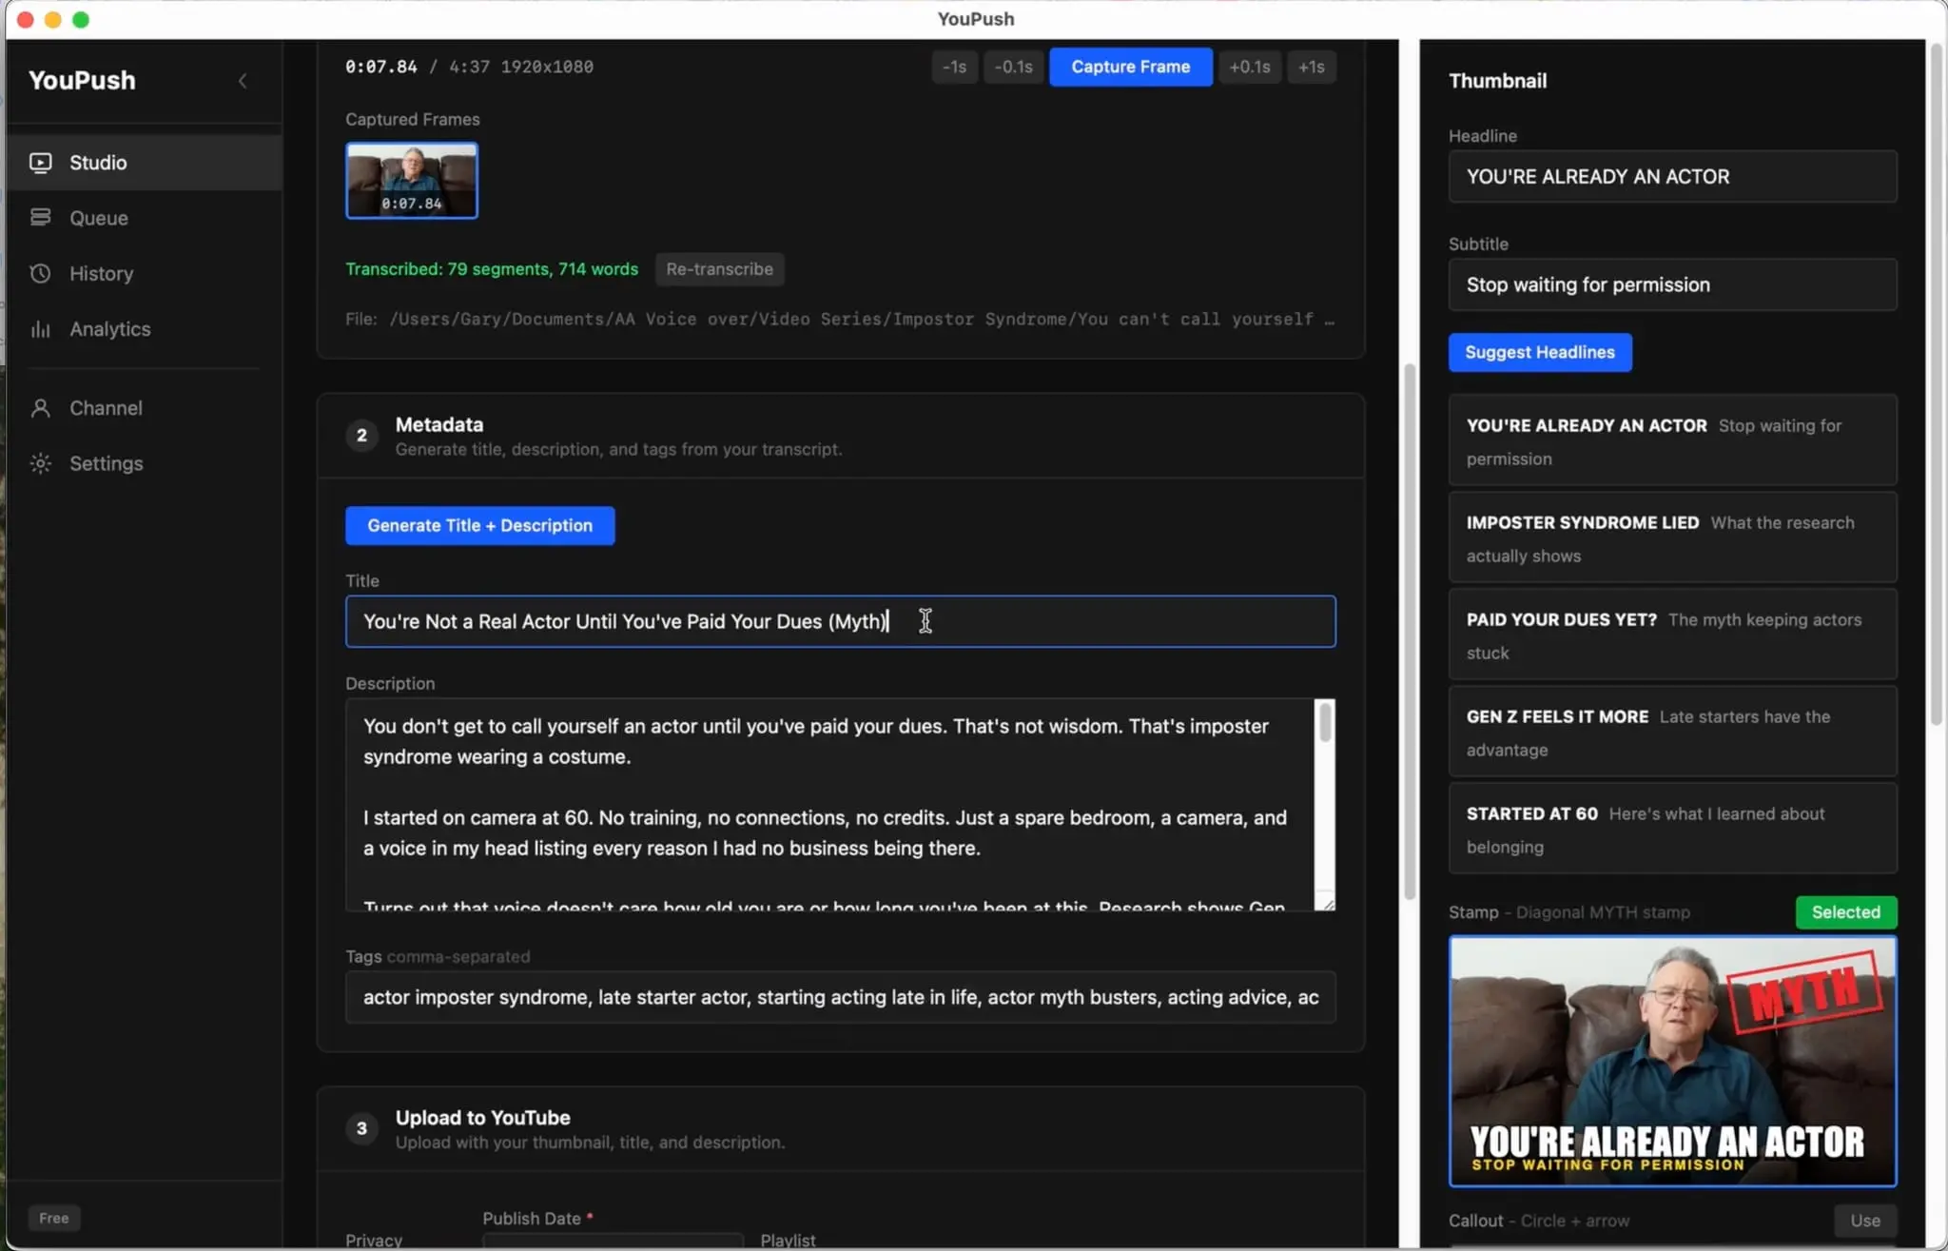
Task: Click the Re-transcribe button
Action: click(719, 269)
